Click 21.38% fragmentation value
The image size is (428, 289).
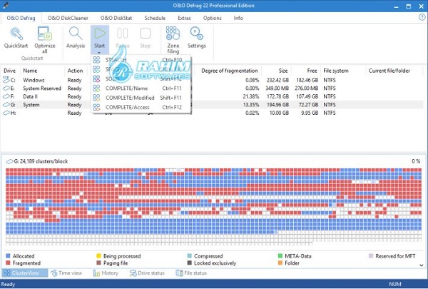tap(251, 96)
